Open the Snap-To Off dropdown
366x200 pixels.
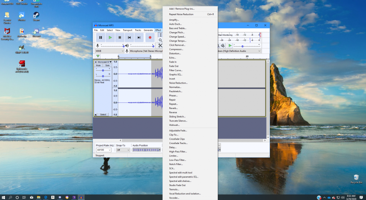click(x=123, y=150)
